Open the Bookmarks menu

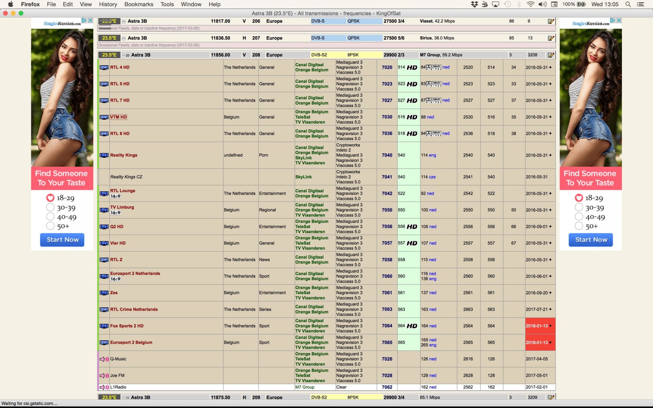[x=138, y=4]
